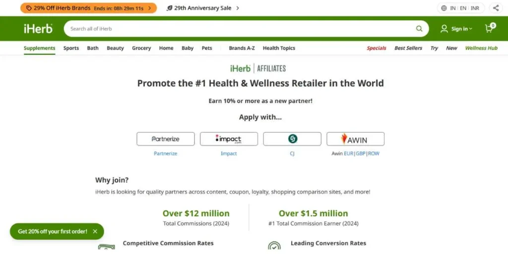
Task: Click 'Earn 10% or more as a new partner!'
Action: (x=260, y=101)
